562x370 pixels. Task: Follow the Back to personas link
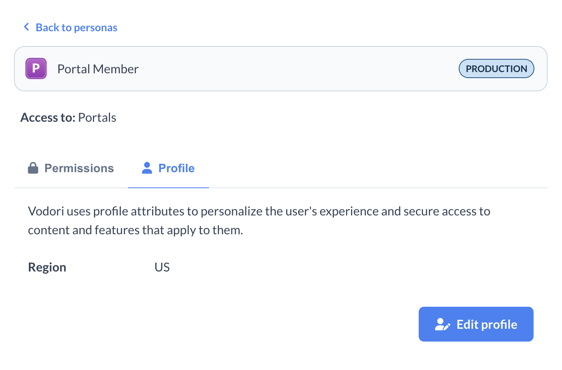(76, 28)
